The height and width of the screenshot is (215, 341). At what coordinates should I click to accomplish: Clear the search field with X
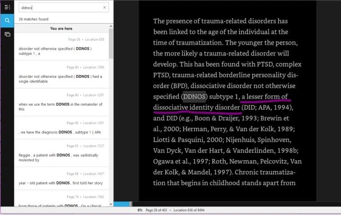(x=105, y=8)
